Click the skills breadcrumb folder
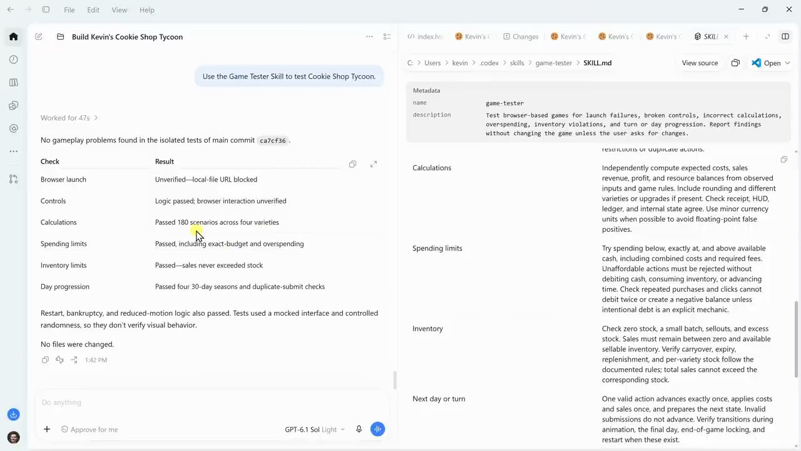Viewport: 801px width, 451px height. tap(517, 63)
